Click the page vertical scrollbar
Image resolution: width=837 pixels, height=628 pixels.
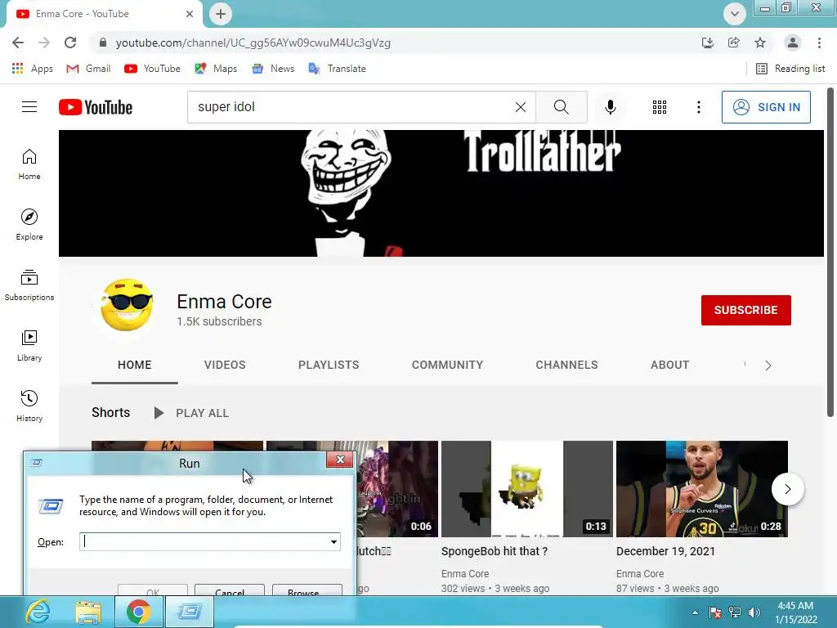pyautogui.click(x=830, y=253)
